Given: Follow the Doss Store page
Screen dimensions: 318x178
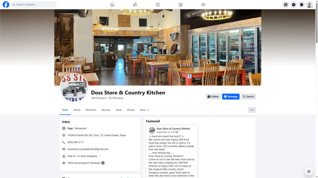Looking at the screenshot, I should (x=213, y=96).
